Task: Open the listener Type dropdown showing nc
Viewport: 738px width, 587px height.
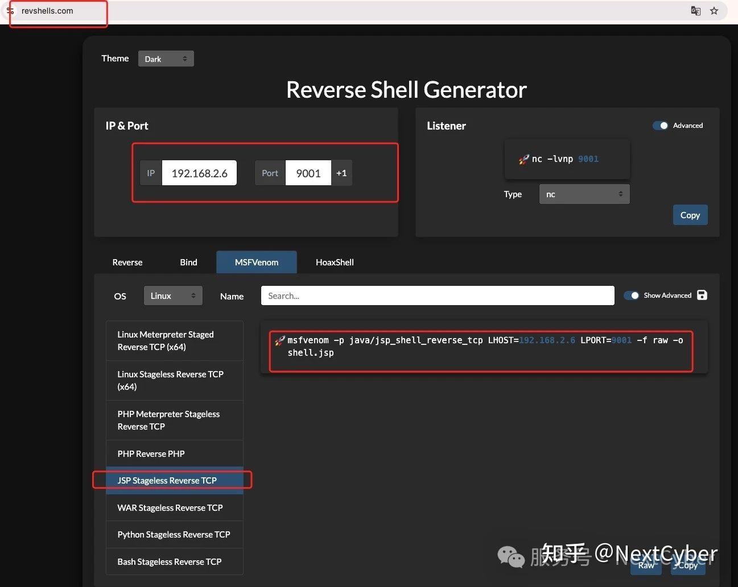Action: pyautogui.click(x=584, y=194)
